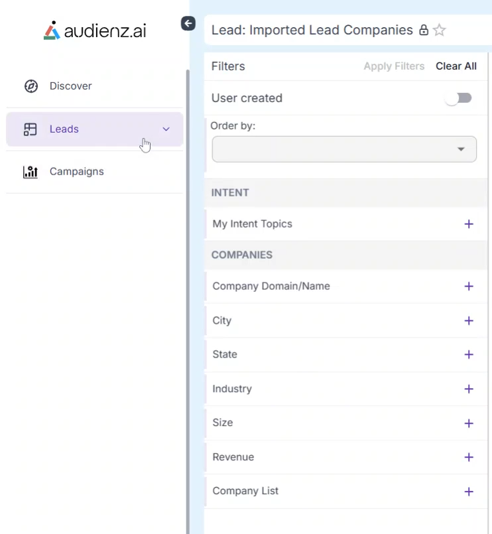Add a My Intent Topics filter

pos(469,224)
